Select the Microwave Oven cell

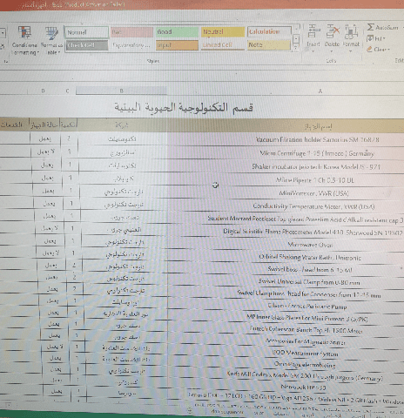[x=310, y=245]
